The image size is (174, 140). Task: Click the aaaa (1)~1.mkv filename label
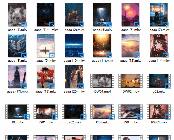coord(46,30)
